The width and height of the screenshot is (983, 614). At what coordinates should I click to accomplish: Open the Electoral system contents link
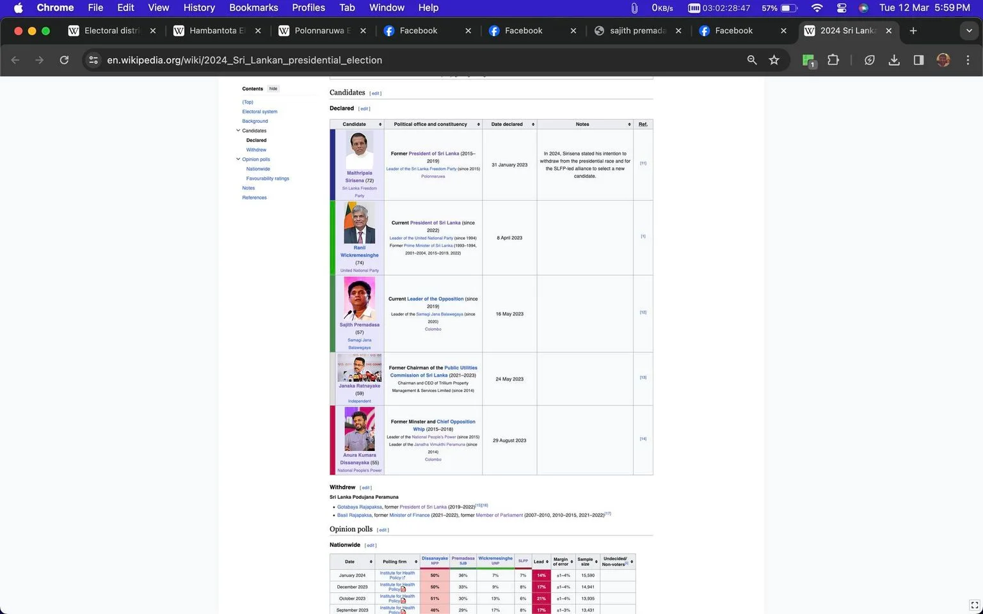(x=260, y=111)
